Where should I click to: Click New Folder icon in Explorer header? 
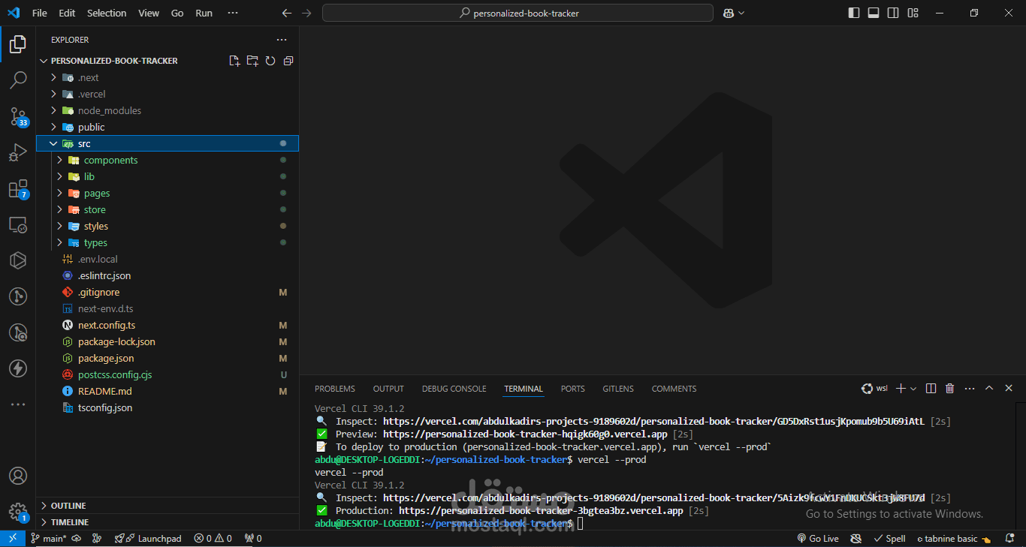252,61
